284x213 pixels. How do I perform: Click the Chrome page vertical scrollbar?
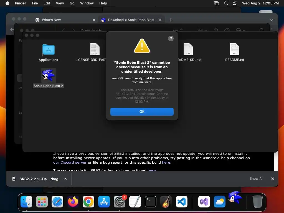[x=276, y=161]
